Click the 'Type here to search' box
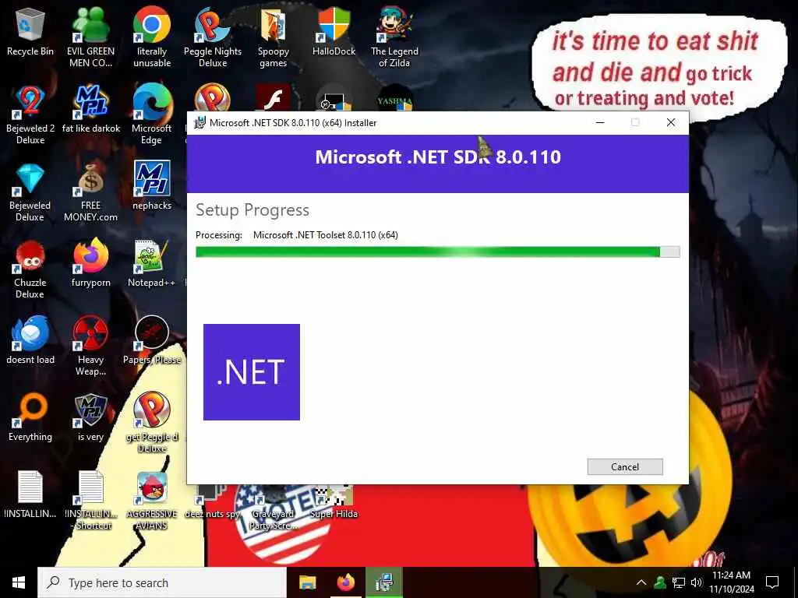This screenshot has height=598, width=798. (162, 582)
